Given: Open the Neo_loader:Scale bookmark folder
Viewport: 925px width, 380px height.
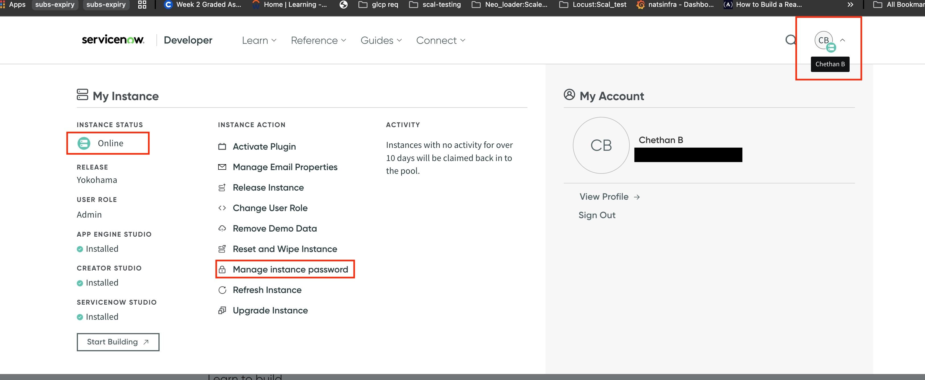Looking at the screenshot, I should (x=509, y=5).
